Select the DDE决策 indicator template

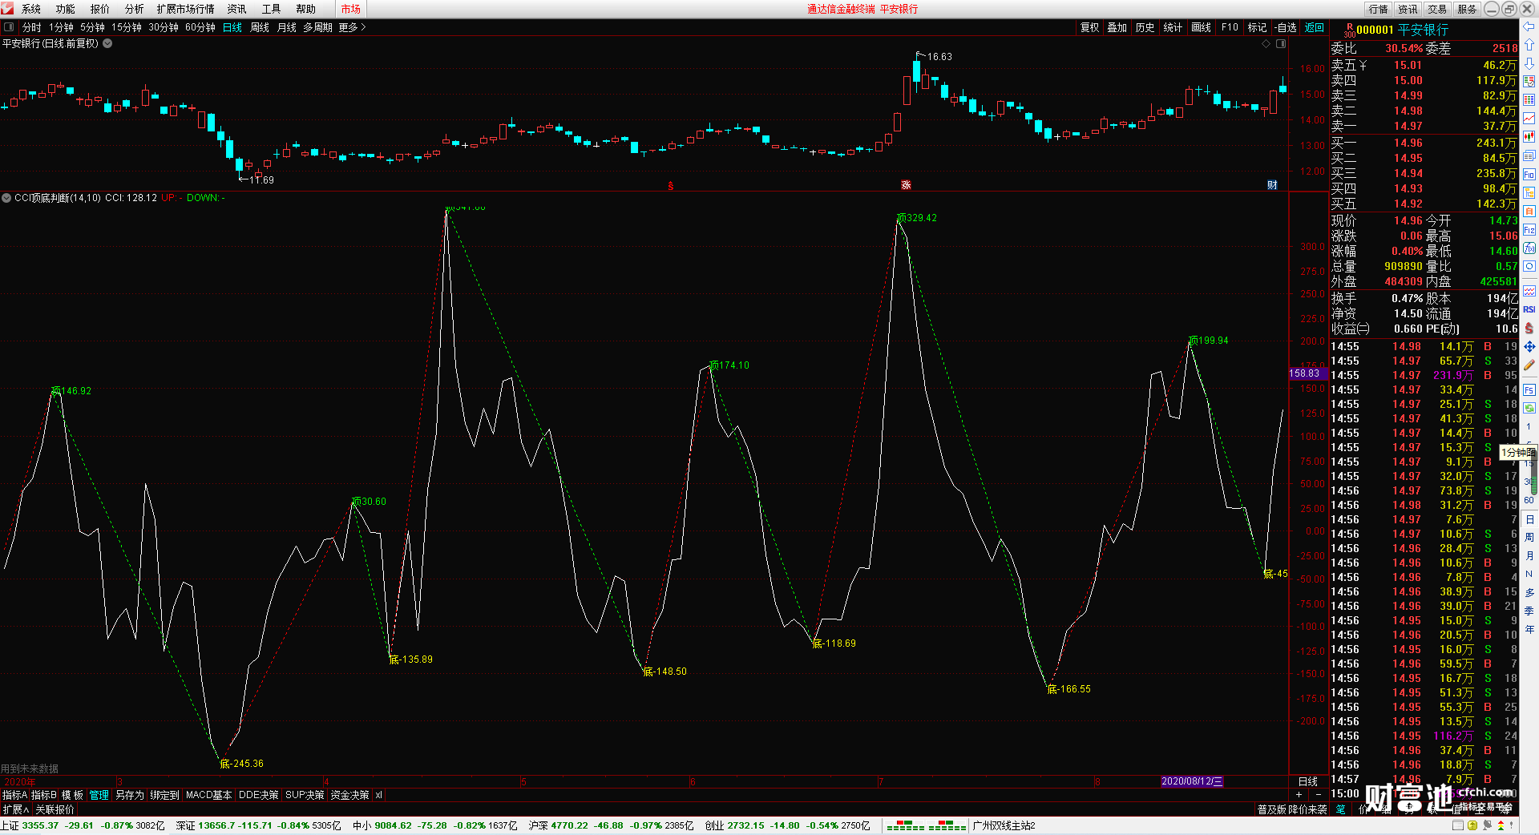[259, 795]
